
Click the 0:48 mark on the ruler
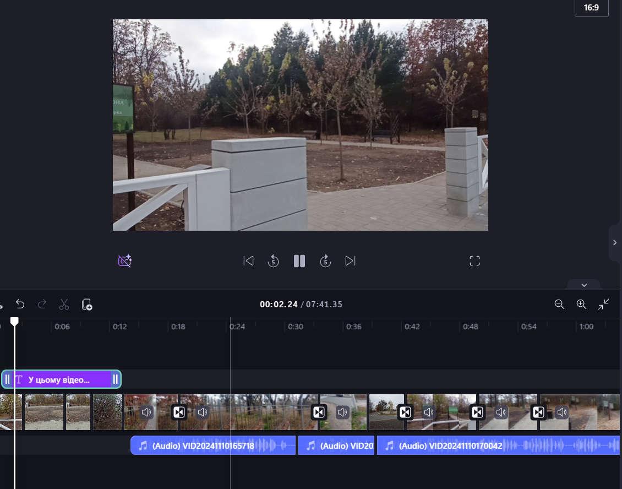(x=471, y=327)
